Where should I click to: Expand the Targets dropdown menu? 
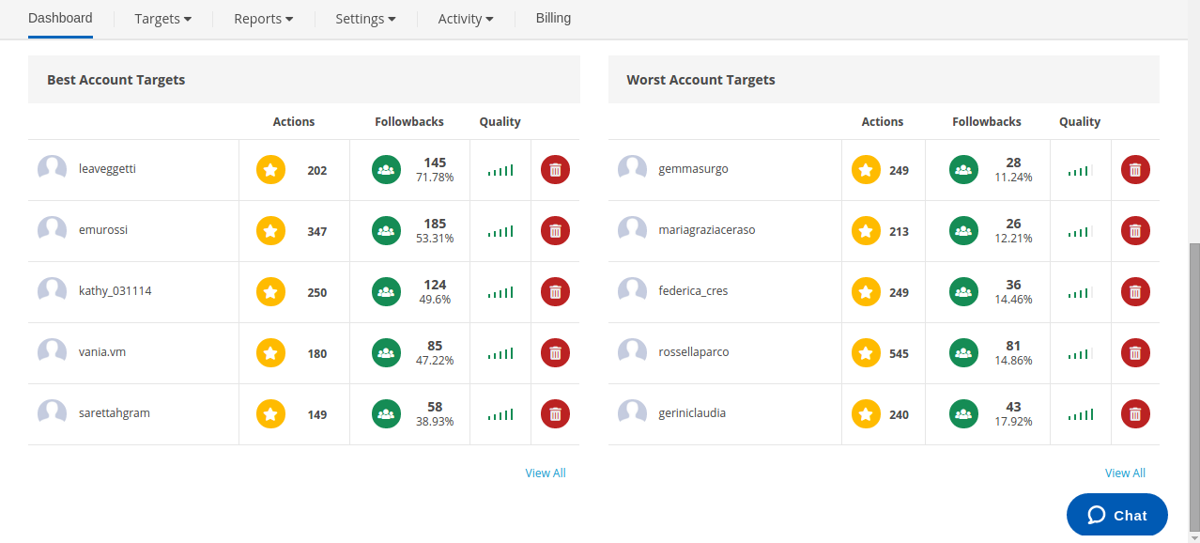(162, 19)
